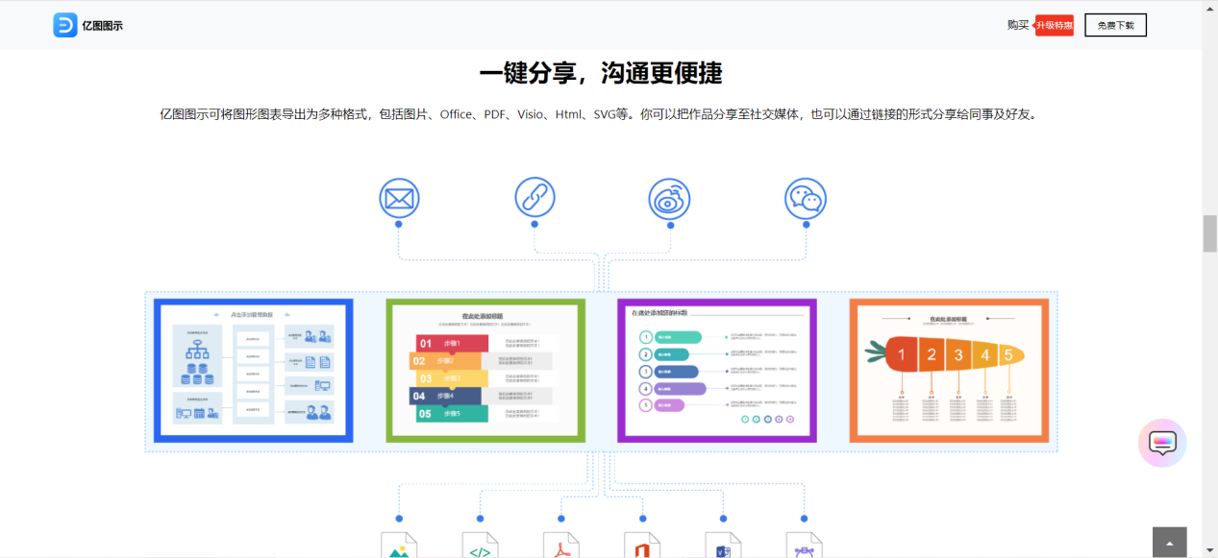This screenshot has width=1218, height=558.
Task: Click the back-to-top arrow button
Action: coord(1170,543)
